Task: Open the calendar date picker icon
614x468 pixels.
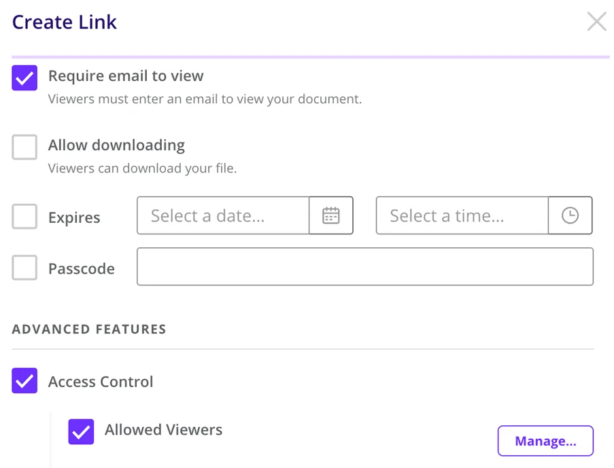Action: click(331, 215)
